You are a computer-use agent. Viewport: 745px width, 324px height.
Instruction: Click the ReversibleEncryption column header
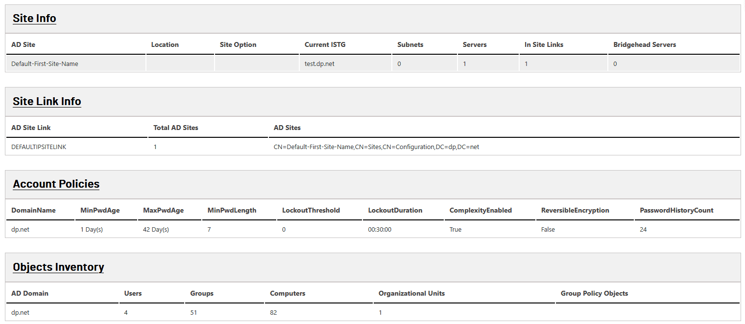(x=575, y=210)
